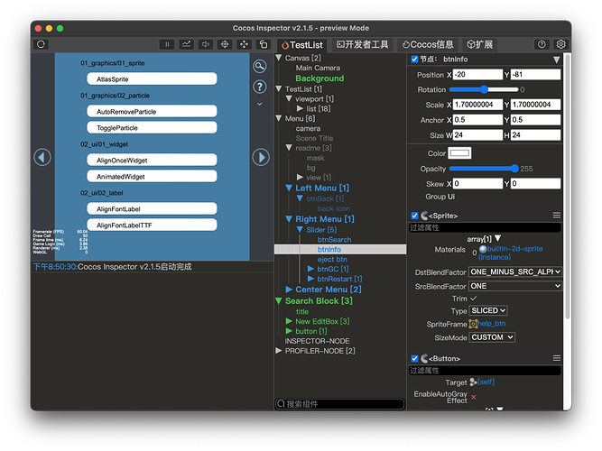The image size is (602, 451).
Task: Click the Sprite filter properties field
Action: click(x=485, y=227)
